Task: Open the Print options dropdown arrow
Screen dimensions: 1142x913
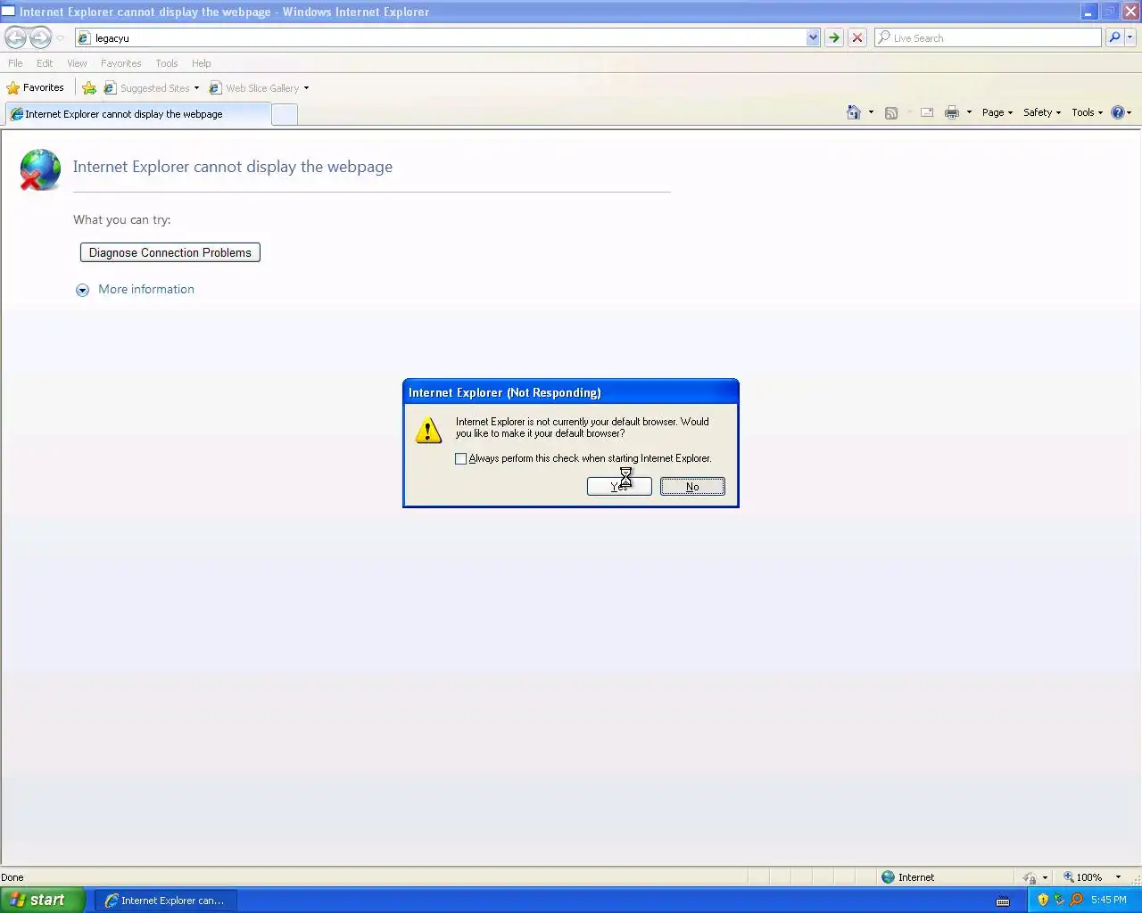Action: (969, 112)
